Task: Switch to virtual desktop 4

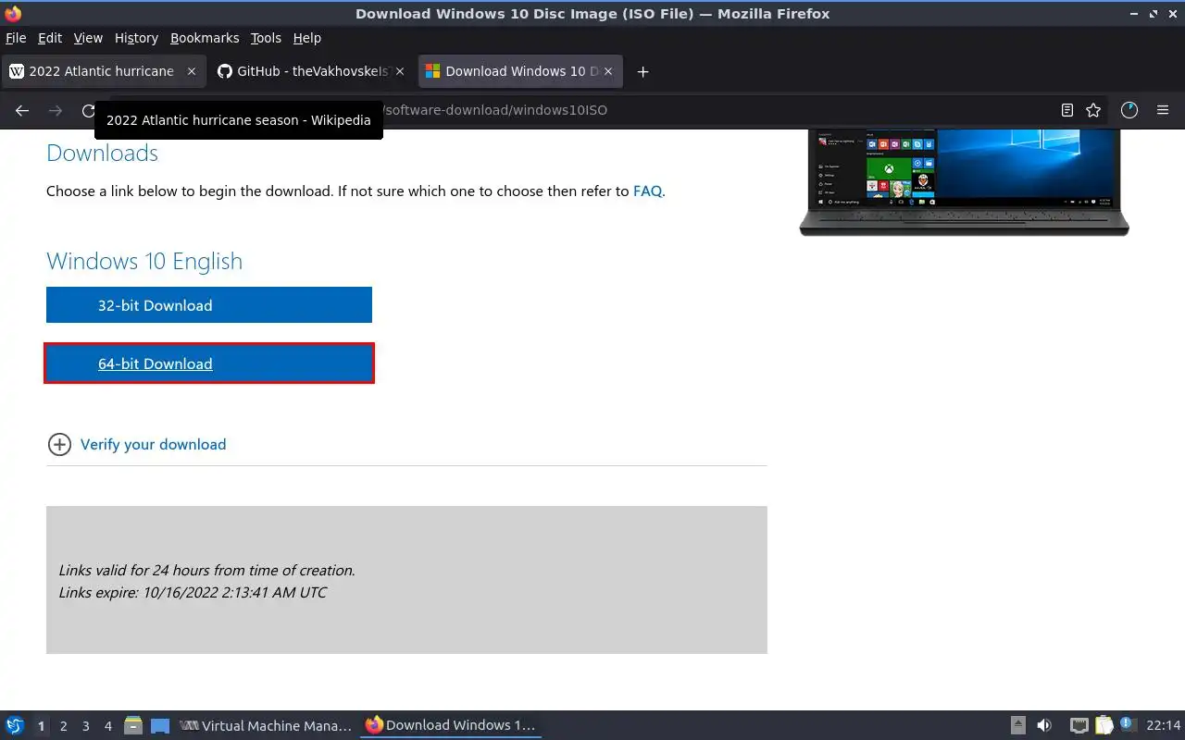Action: point(107,726)
